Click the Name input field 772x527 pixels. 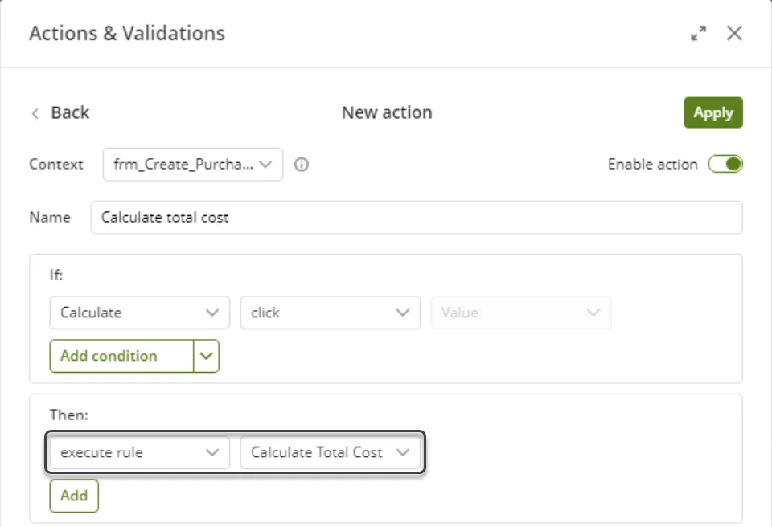(x=417, y=218)
